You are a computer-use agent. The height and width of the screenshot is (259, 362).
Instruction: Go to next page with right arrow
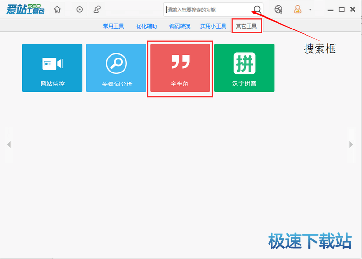pos(351,144)
